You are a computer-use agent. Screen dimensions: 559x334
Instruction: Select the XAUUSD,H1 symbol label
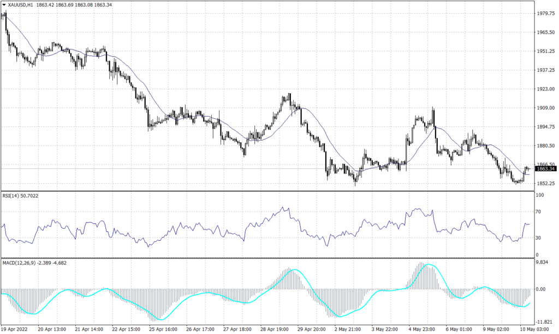pos(22,4)
